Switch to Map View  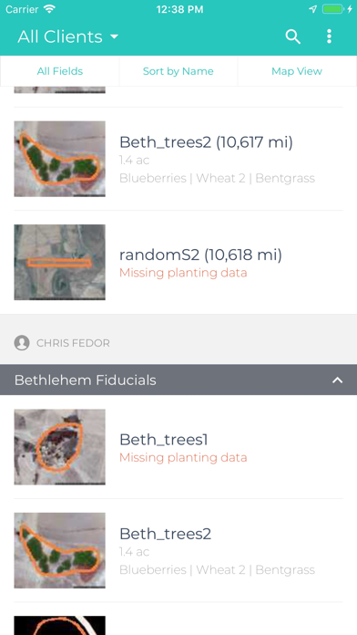pos(297,71)
